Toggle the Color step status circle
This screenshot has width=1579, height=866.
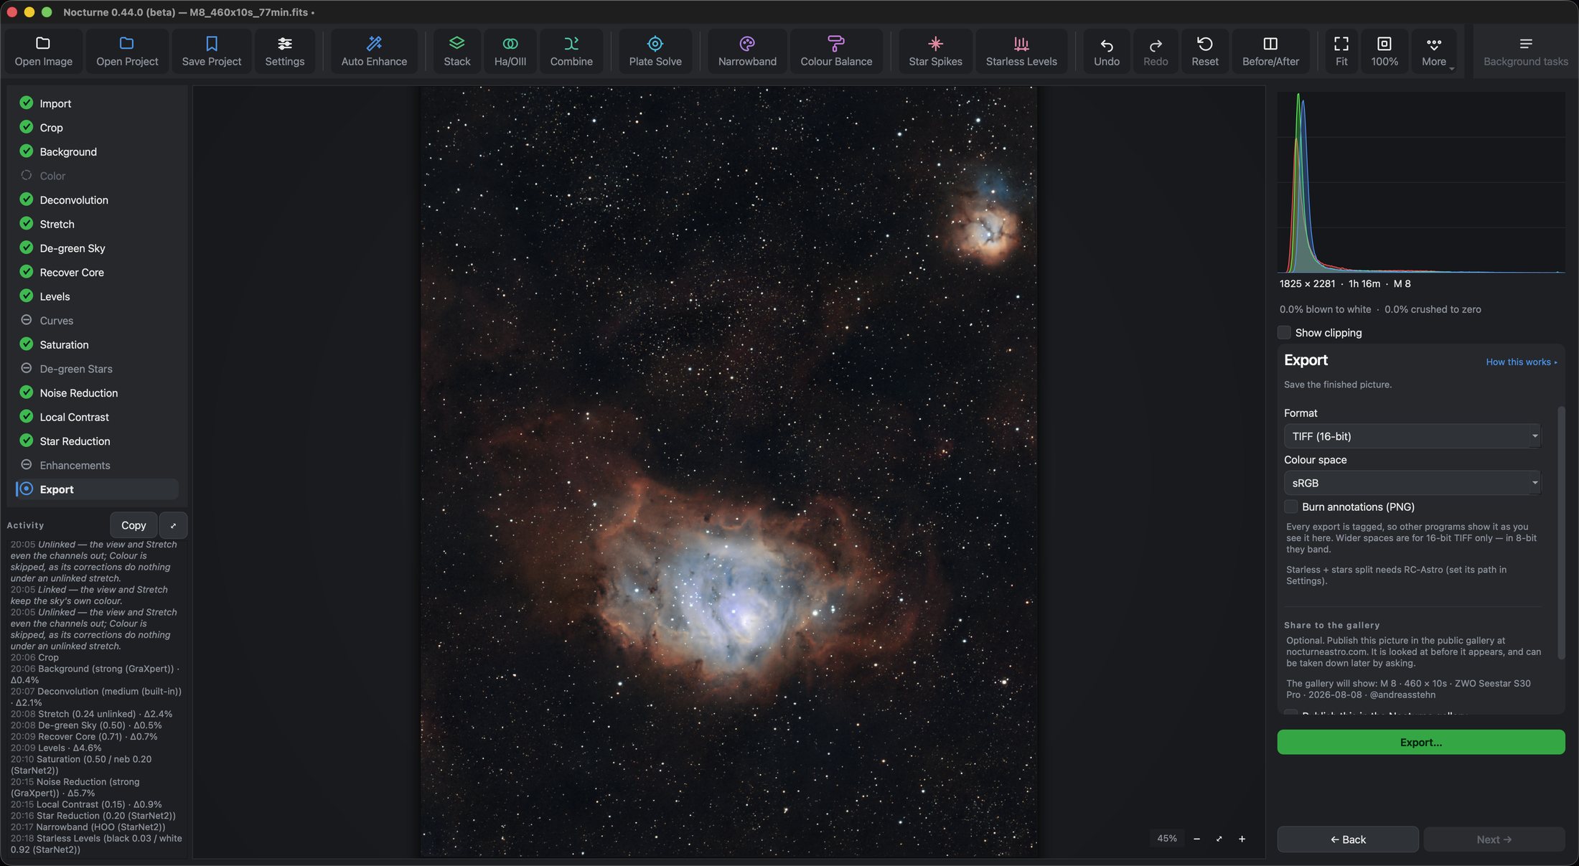click(27, 175)
